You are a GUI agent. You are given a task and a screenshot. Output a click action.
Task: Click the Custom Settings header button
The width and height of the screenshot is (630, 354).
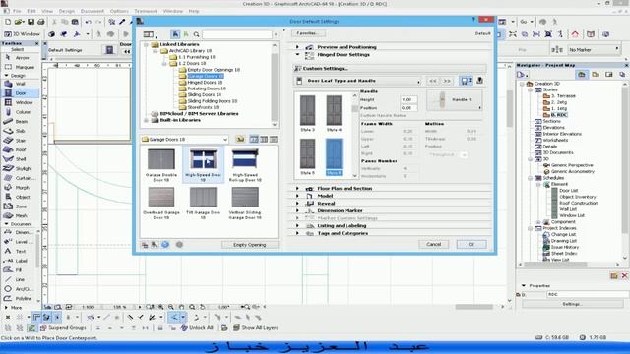point(390,68)
